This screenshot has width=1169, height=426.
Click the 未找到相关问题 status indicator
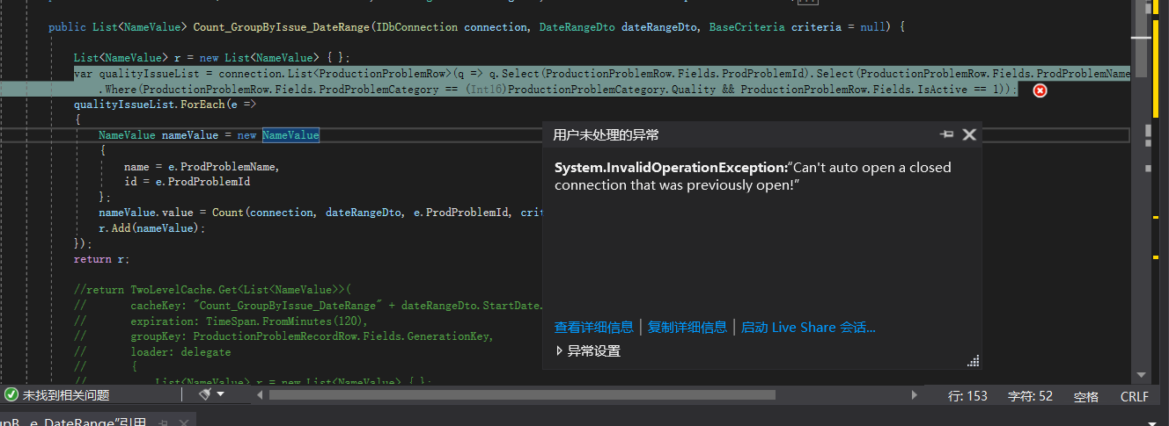pyautogui.click(x=56, y=396)
